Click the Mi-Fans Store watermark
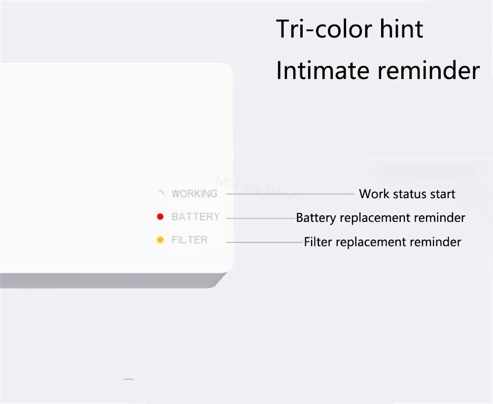Viewport: 493px width, 404px height. (254, 188)
